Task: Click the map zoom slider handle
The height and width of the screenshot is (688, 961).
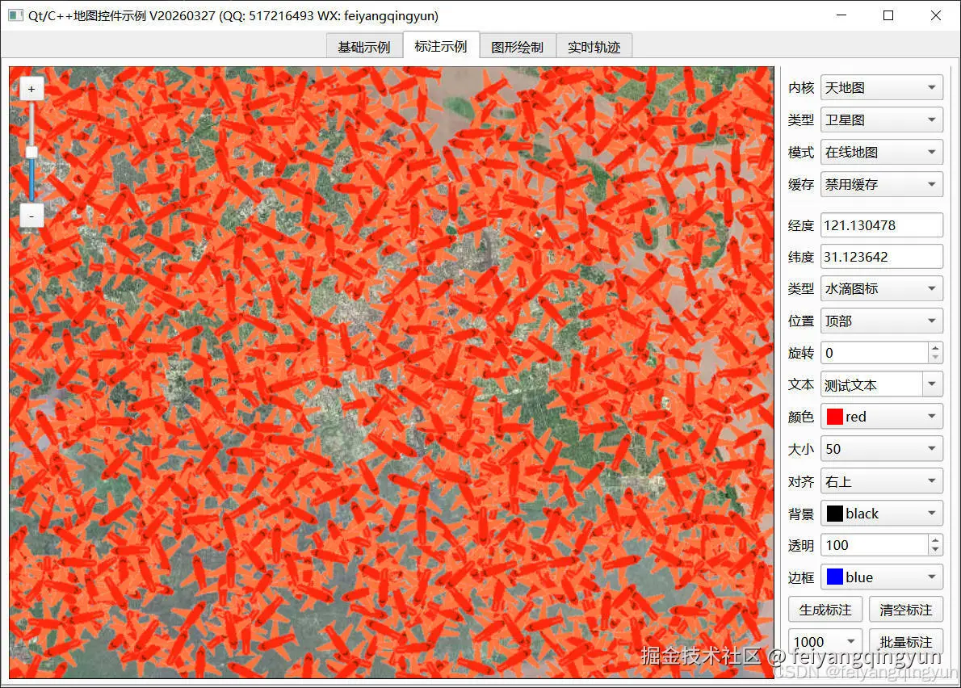Action: [x=31, y=152]
